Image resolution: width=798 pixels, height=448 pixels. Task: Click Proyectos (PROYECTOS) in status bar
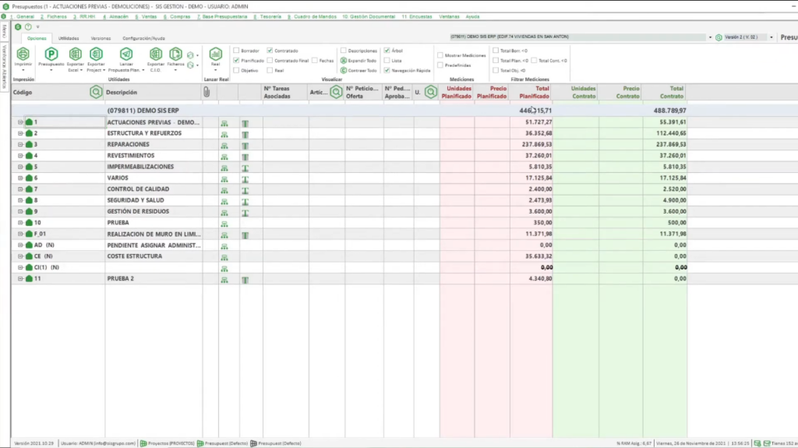(168, 443)
